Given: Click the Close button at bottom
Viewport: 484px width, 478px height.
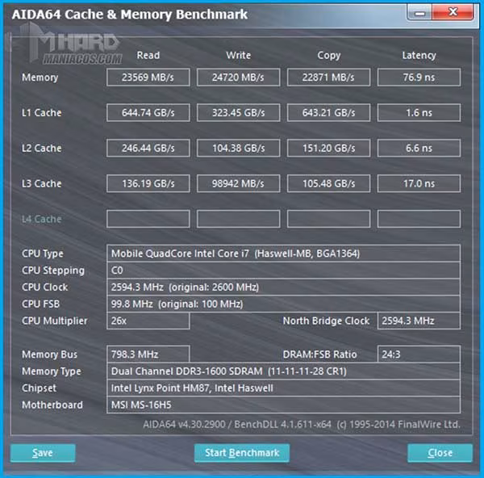Looking at the screenshot, I should (x=440, y=453).
